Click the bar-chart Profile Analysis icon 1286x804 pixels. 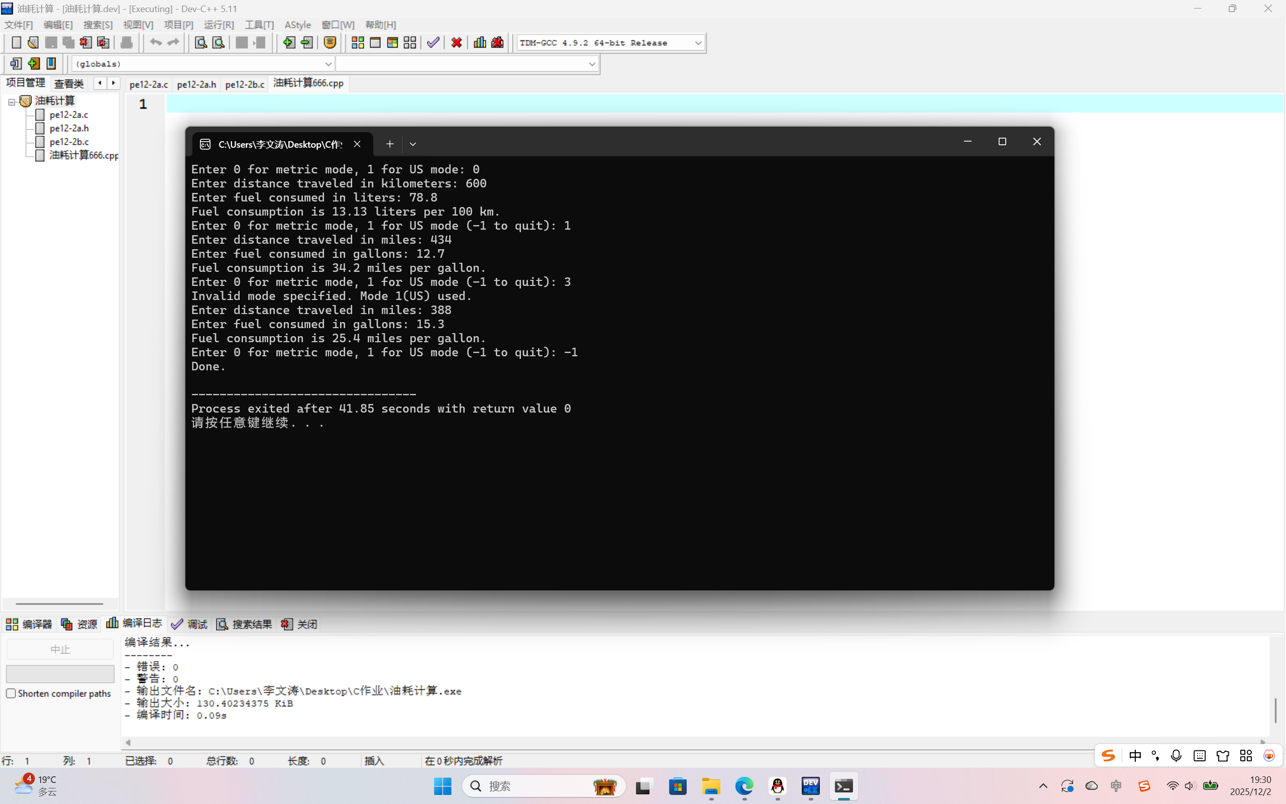coord(479,43)
